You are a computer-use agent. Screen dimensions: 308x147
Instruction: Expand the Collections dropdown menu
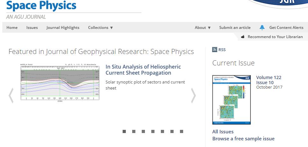tap(101, 28)
